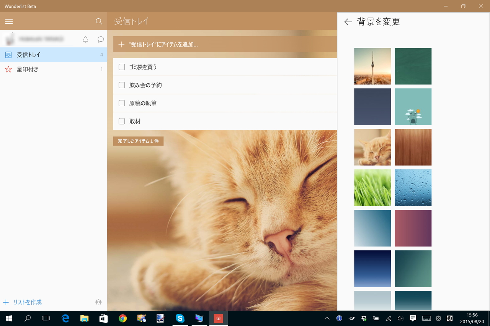Open the touch keyboard tray icon
This screenshot has height=326, width=490.
click(426, 318)
